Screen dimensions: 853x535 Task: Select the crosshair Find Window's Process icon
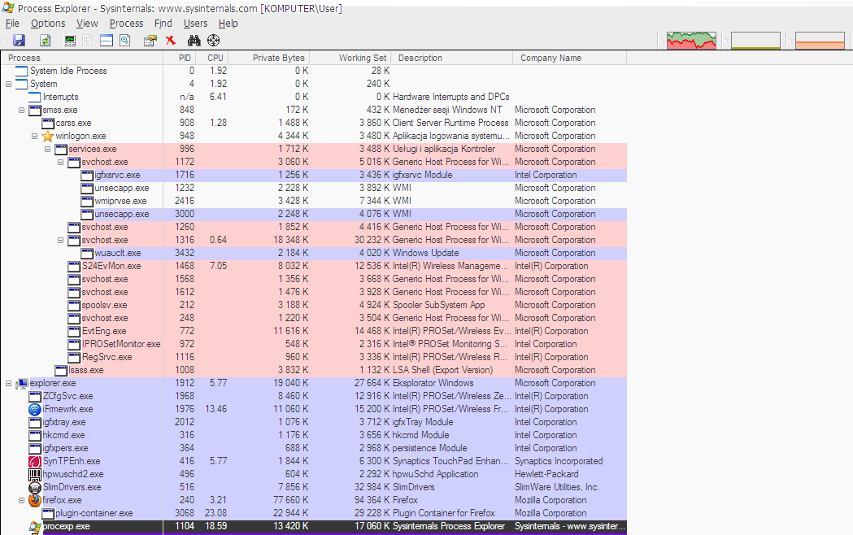point(214,40)
